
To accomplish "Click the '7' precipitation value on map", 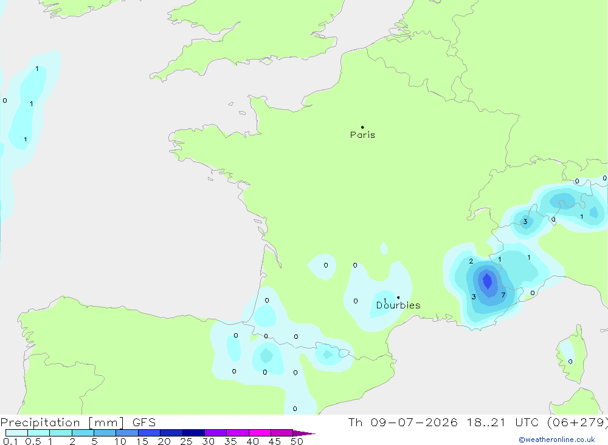I will pos(503,295).
